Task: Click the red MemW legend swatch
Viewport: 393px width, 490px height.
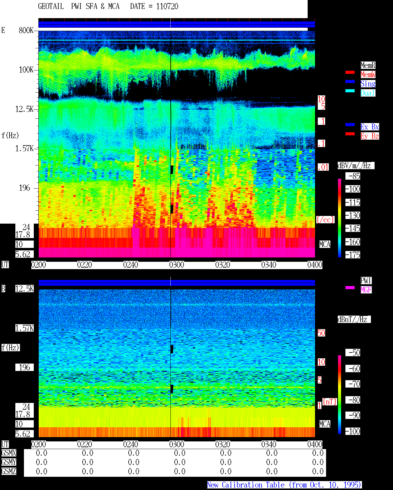Action: [x=350, y=72]
